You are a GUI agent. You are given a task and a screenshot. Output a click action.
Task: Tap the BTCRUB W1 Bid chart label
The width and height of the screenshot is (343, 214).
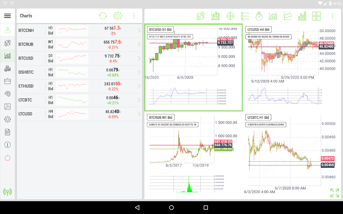coord(161,117)
